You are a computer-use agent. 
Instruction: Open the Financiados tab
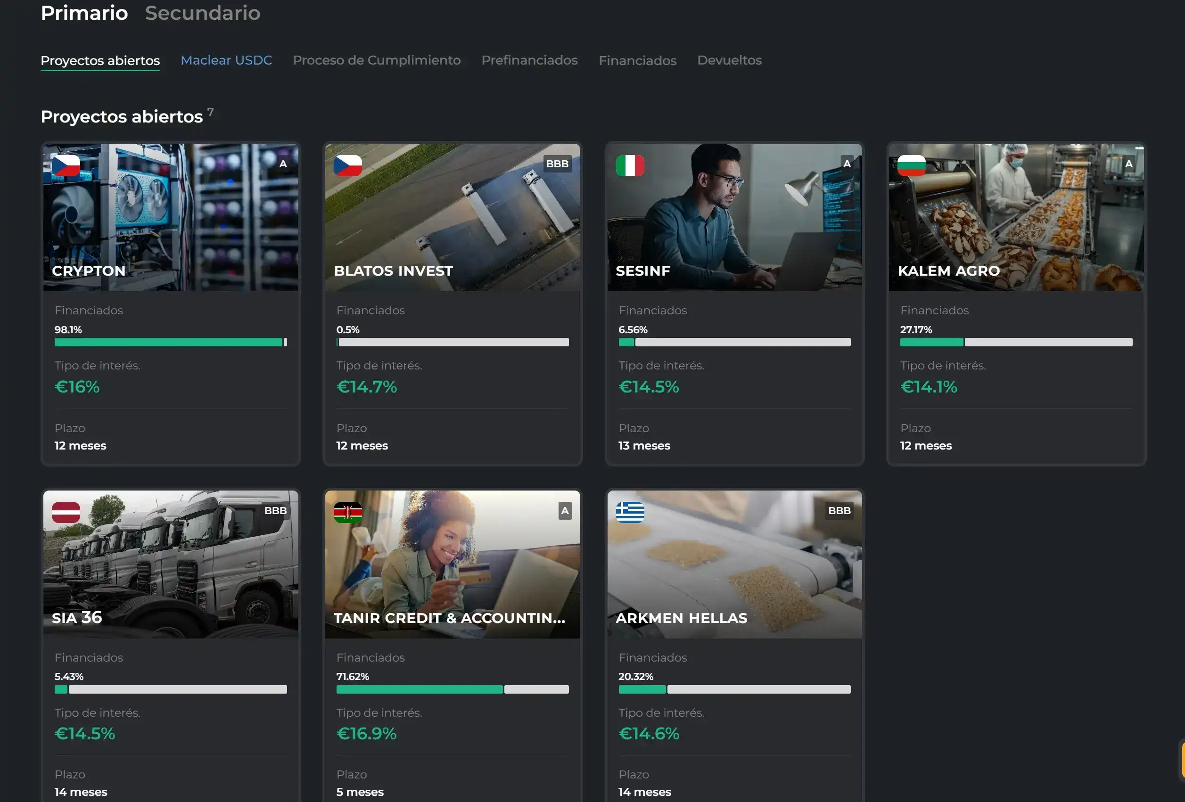coord(637,60)
